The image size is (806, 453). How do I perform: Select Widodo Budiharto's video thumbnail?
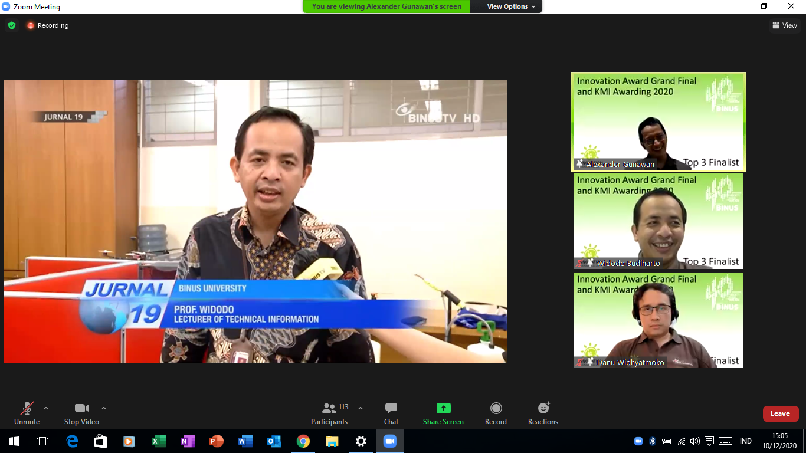[x=658, y=221]
